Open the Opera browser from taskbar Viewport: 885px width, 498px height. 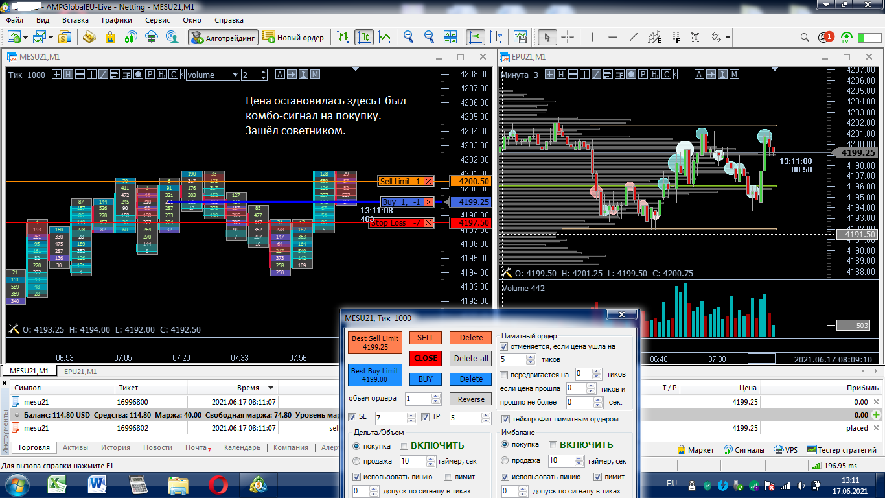pyautogui.click(x=218, y=484)
